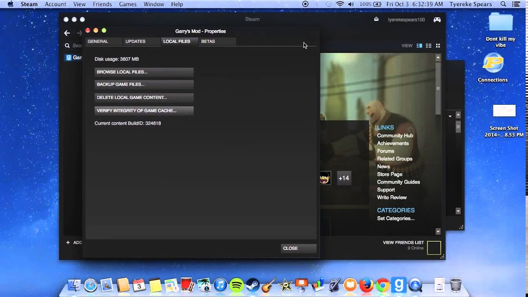The width and height of the screenshot is (528, 297).
Task: Click Add a game plus button
Action: [68, 243]
